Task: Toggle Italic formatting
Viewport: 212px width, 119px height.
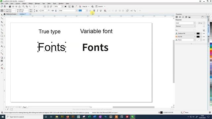Action: coord(97,11)
